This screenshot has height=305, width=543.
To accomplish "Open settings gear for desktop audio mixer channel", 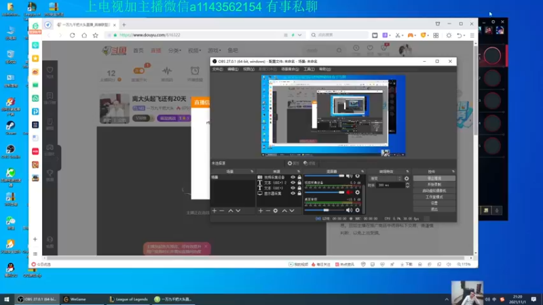I will (x=358, y=210).
